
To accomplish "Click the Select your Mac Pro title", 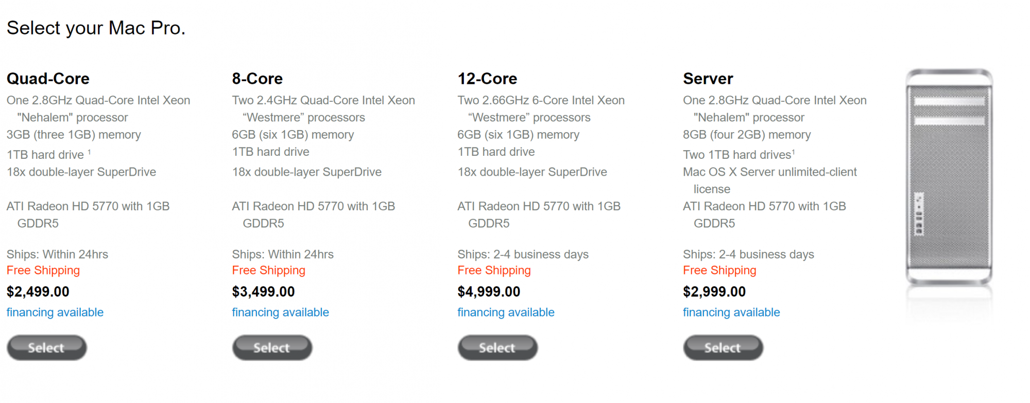I will pyautogui.click(x=96, y=28).
